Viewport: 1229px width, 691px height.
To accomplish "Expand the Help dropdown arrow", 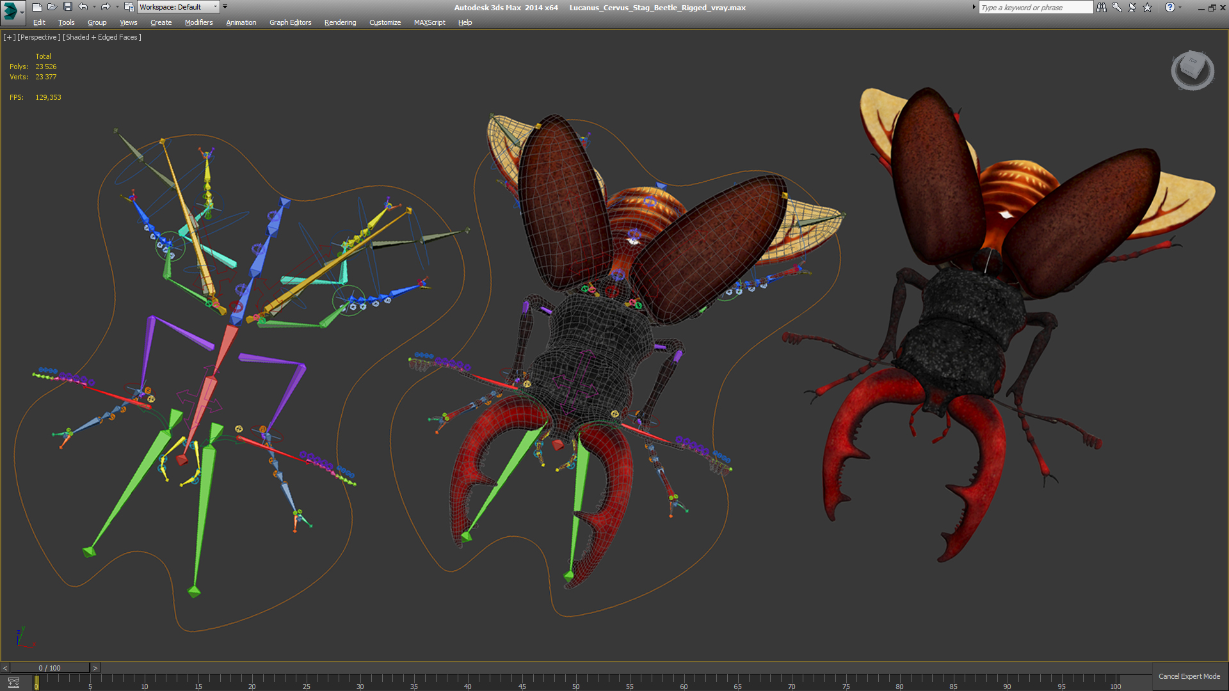I will (x=1180, y=7).
